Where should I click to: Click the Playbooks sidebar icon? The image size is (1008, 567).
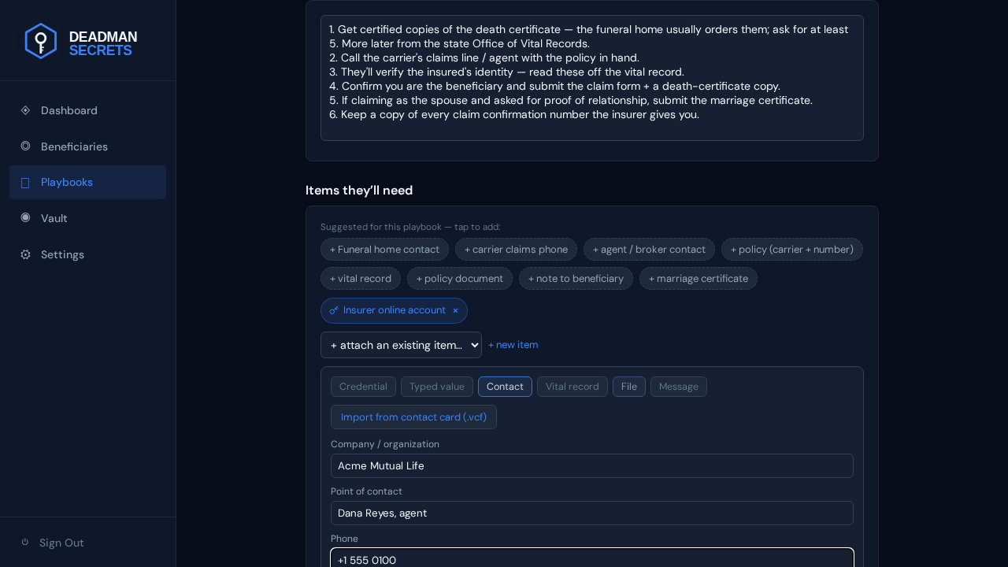(x=25, y=183)
